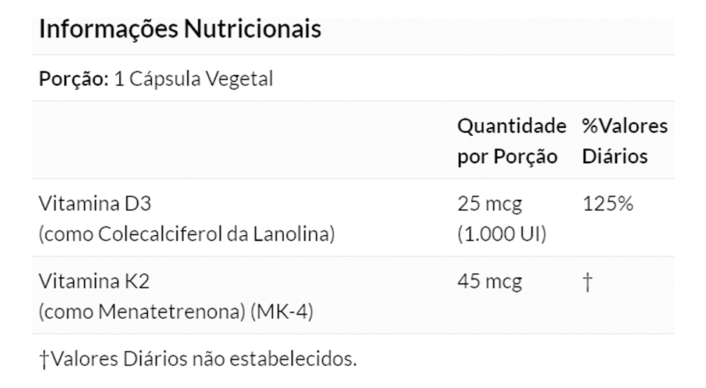Click the (MK-4) text
The height and width of the screenshot is (388, 706).
(x=282, y=312)
